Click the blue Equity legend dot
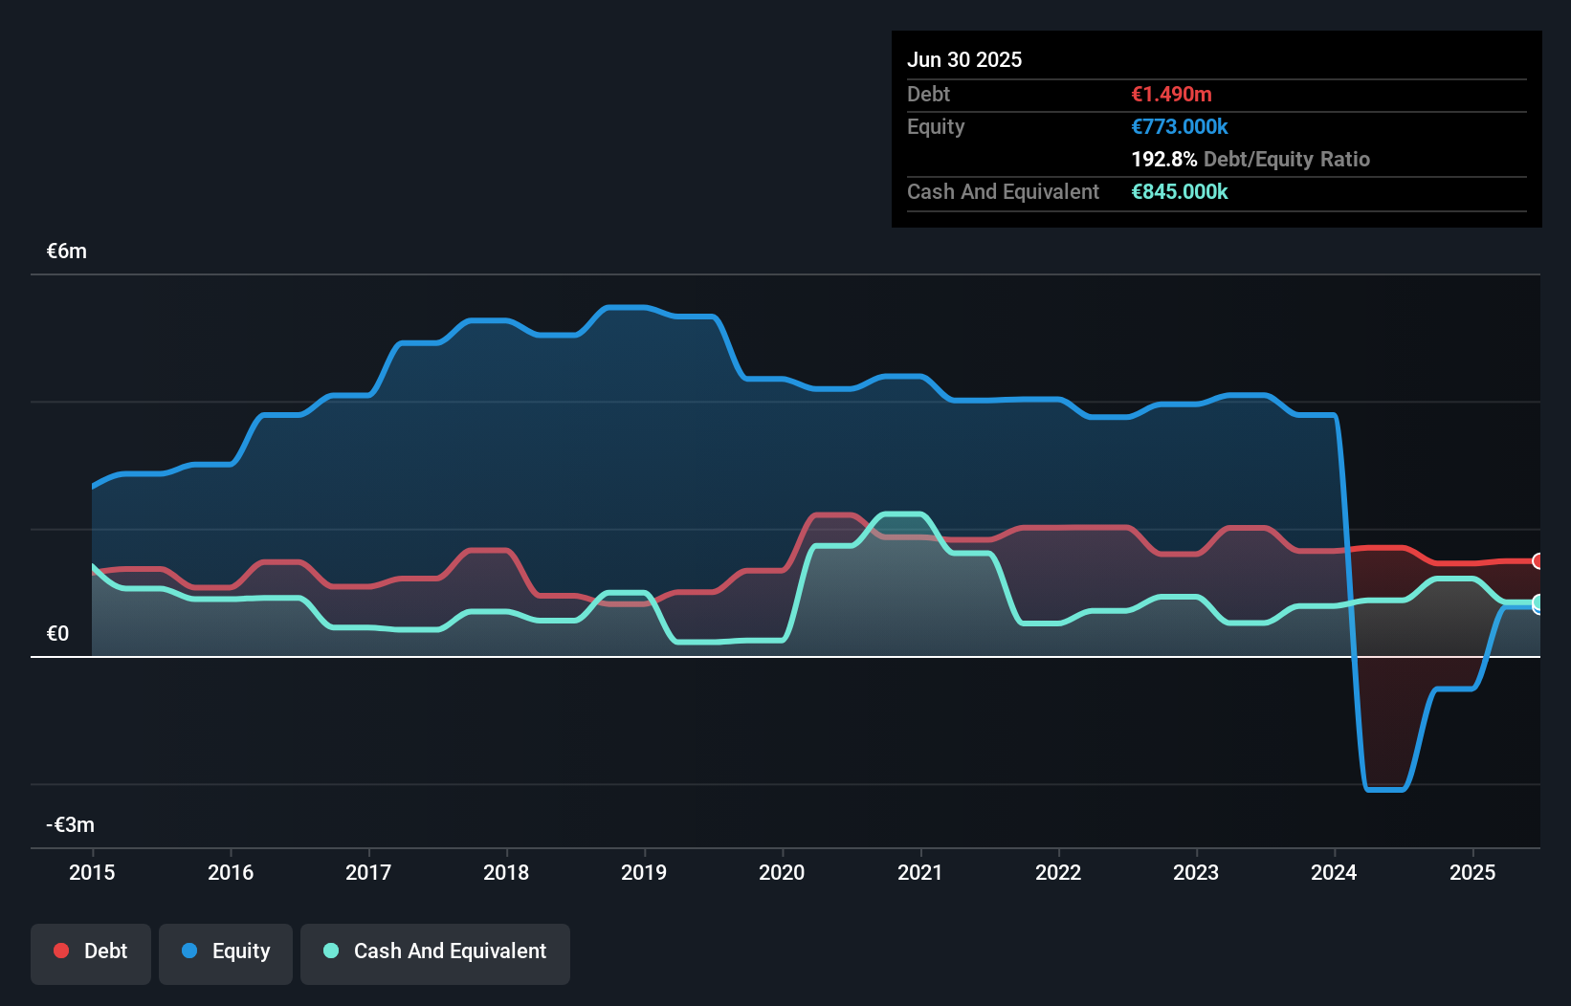 coord(189,951)
